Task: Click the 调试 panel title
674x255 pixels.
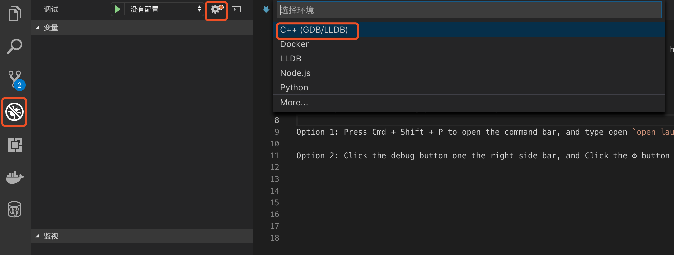Action: [x=51, y=9]
